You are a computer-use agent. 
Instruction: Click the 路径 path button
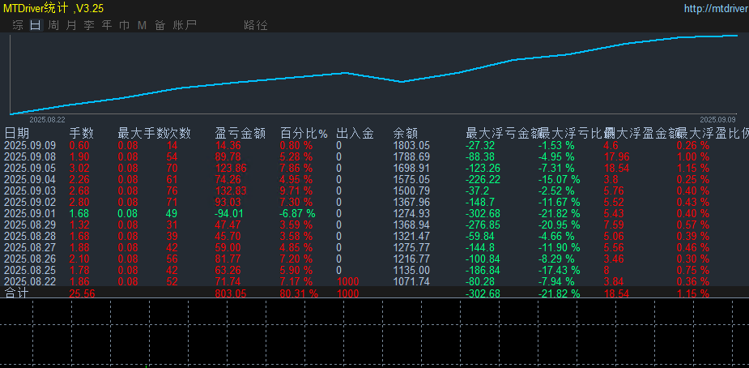click(x=255, y=25)
